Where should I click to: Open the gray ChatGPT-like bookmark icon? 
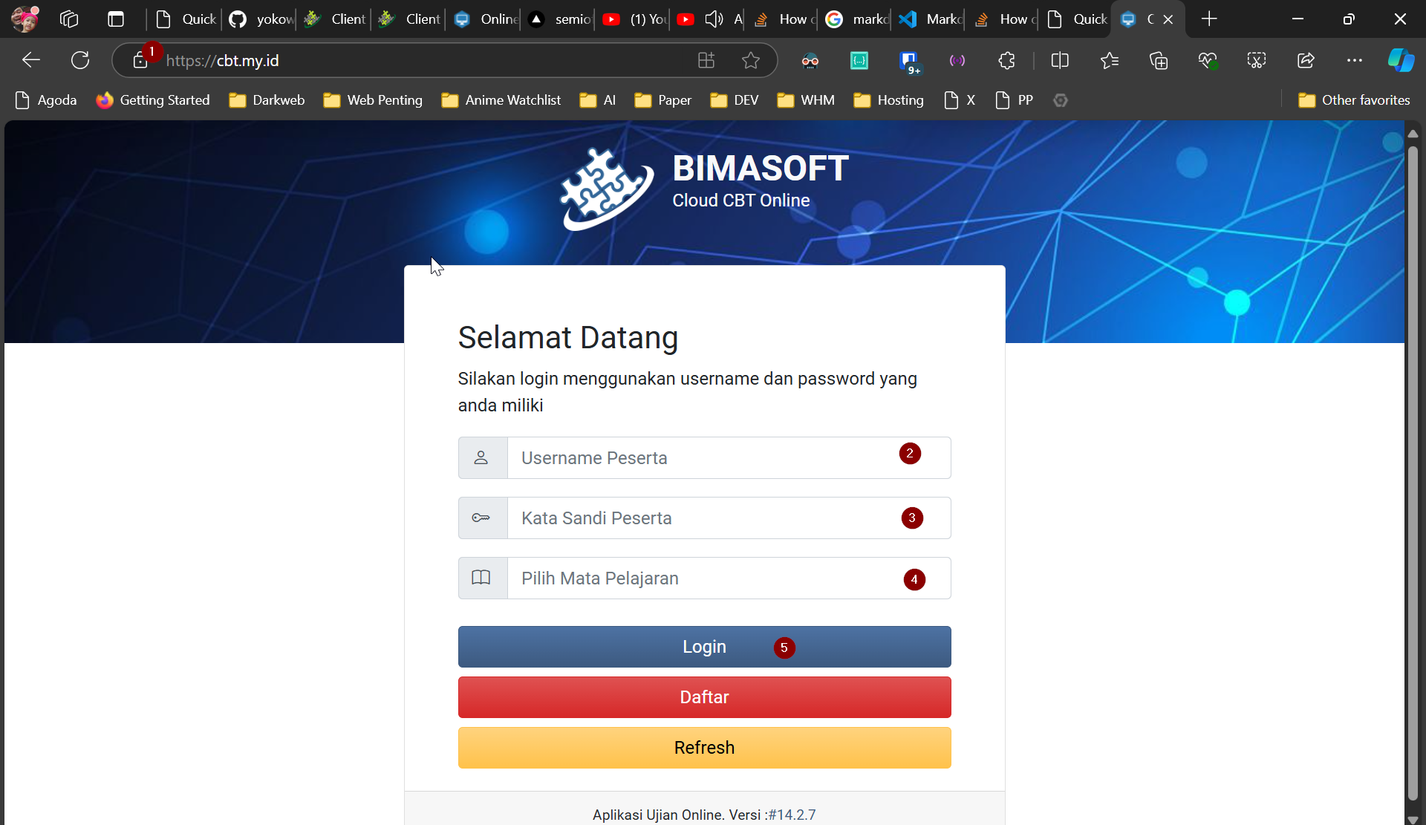point(1061,100)
